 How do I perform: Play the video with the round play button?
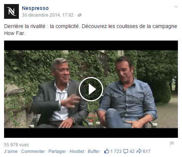[x=91, y=89]
